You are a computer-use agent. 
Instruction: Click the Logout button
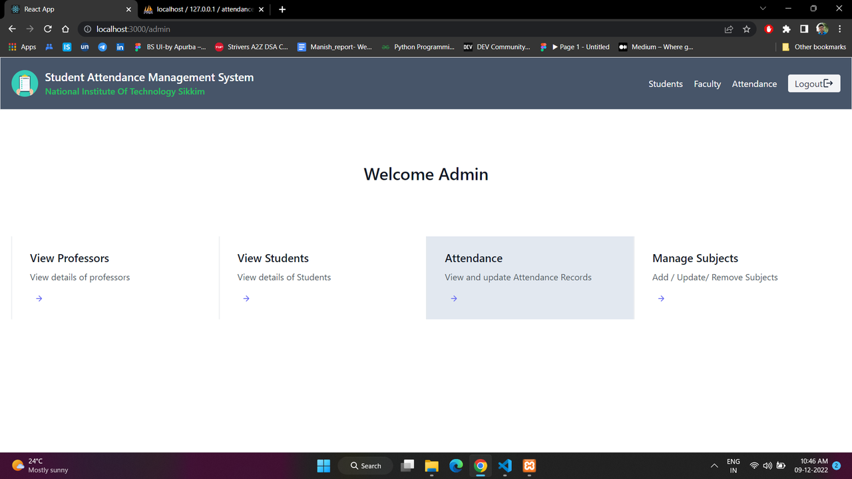tap(813, 83)
